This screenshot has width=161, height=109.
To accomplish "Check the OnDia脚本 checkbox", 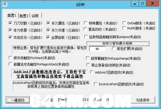I will (x=124, y=23).
